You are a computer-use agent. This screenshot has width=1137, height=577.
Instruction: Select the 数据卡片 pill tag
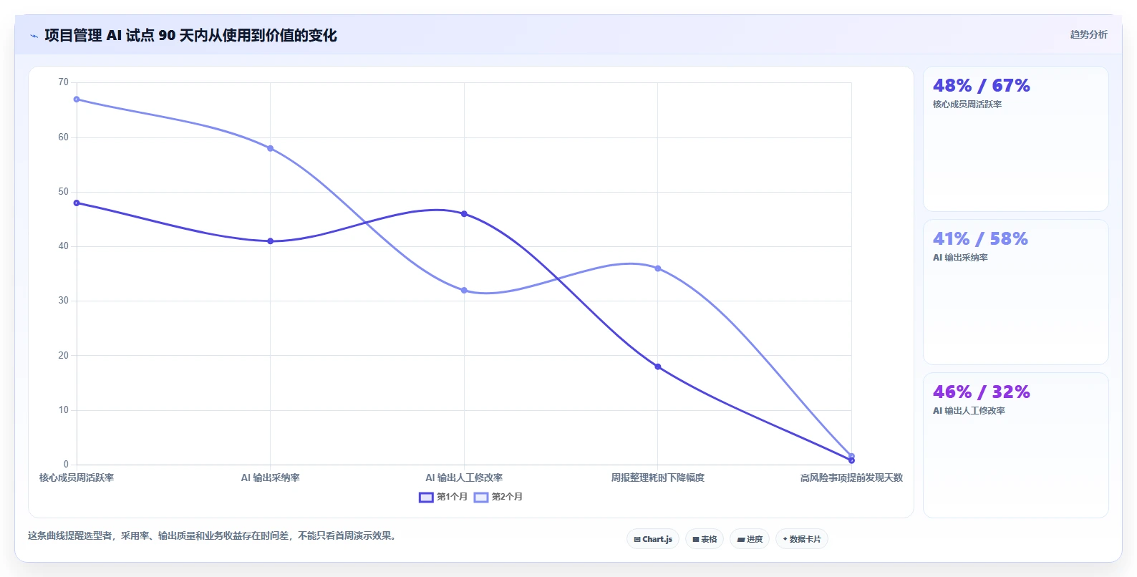click(802, 539)
